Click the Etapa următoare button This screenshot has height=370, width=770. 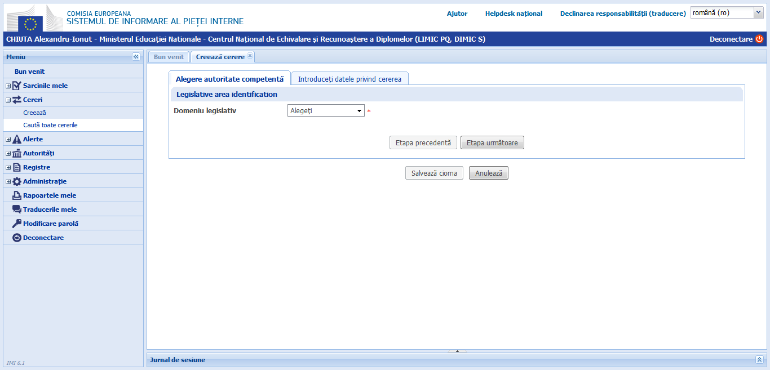(x=492, y=143)
